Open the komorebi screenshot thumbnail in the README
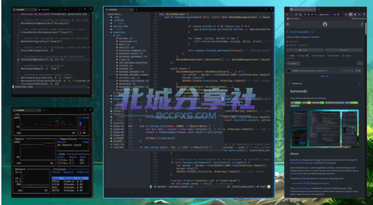The height and width of the screenshot is (205, 373). coord(325,129)
